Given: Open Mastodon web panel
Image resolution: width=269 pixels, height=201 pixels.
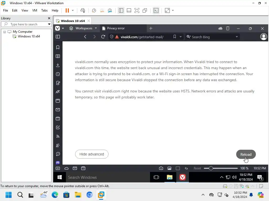Looking at the screenshot, I should coord(58,163).
